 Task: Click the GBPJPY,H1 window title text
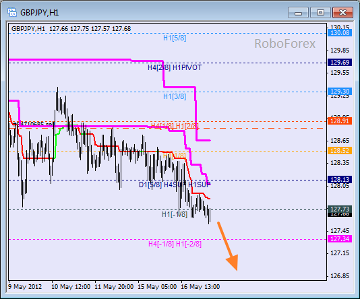pos(40,13)
